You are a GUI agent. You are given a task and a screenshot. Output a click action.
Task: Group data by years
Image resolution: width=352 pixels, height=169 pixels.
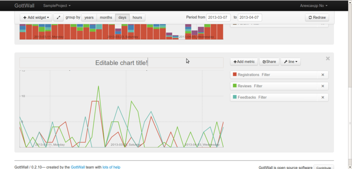click(89, 18)
